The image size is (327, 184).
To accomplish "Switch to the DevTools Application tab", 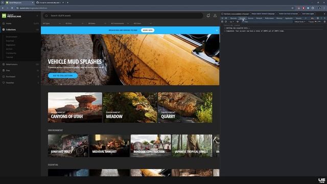I will pyautogui.click(x=289, y=18).
